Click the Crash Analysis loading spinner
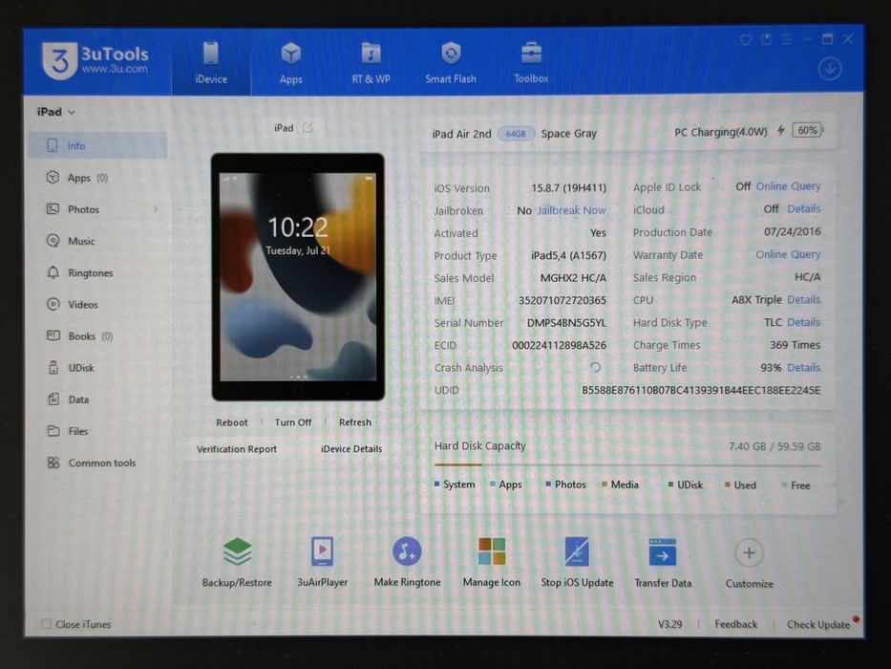The image size is (891, 669). (x=595, y=368)
